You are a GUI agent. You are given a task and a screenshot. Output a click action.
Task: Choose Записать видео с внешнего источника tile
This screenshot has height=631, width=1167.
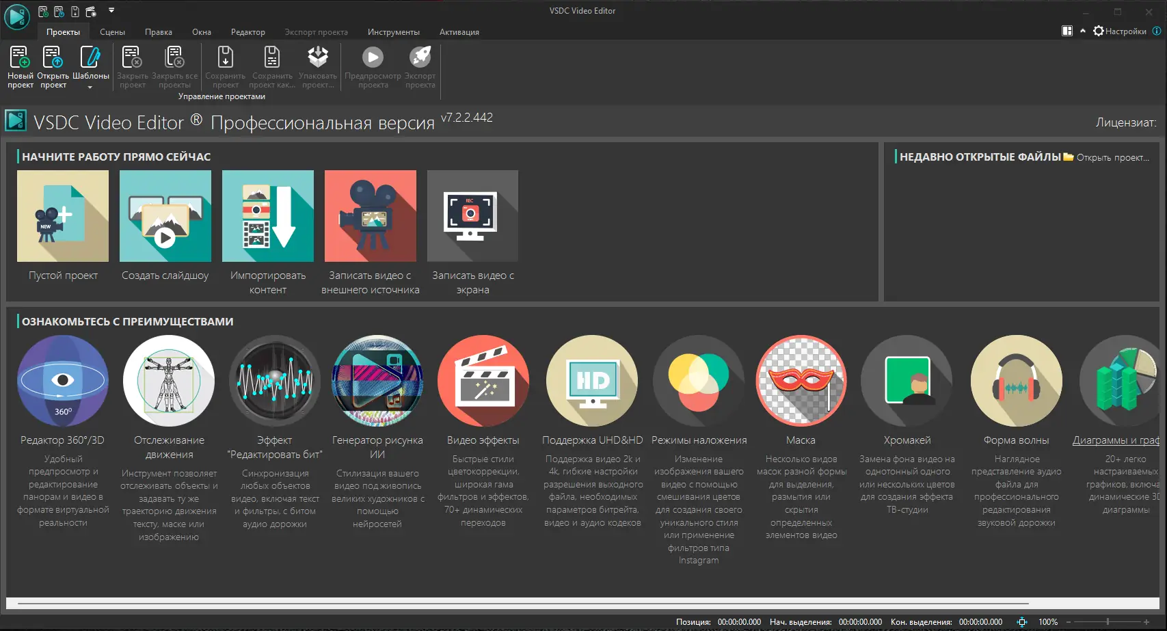click(x=371, y=232)
